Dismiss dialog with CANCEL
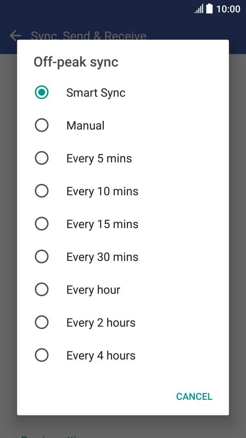 point(194,396)
